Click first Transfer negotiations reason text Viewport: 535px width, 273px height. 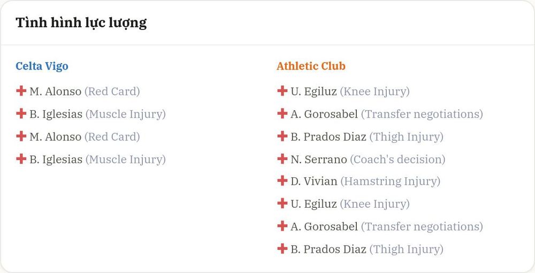[422, 115]
